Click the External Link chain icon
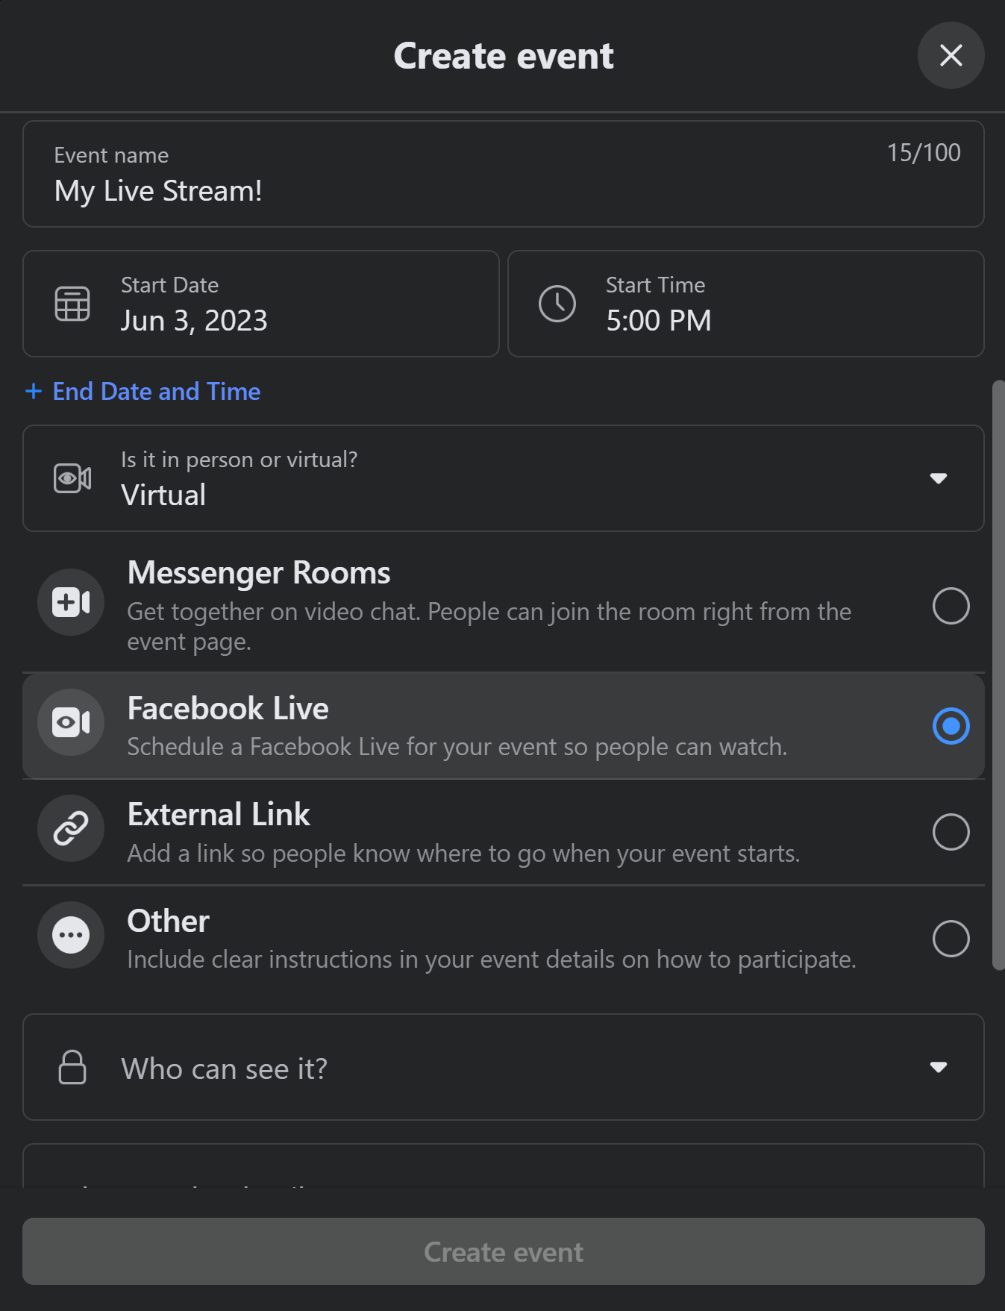Viewport: 1005px width, 1311px height. (71, 829)
